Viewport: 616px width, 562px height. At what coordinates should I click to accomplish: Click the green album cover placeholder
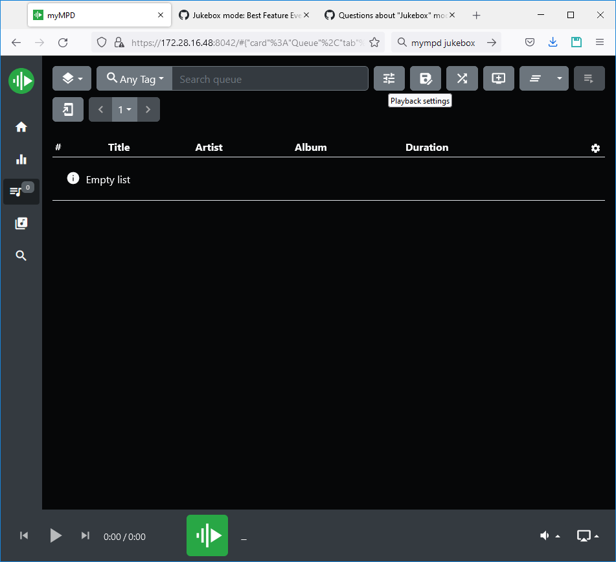(x=207, y=535)
